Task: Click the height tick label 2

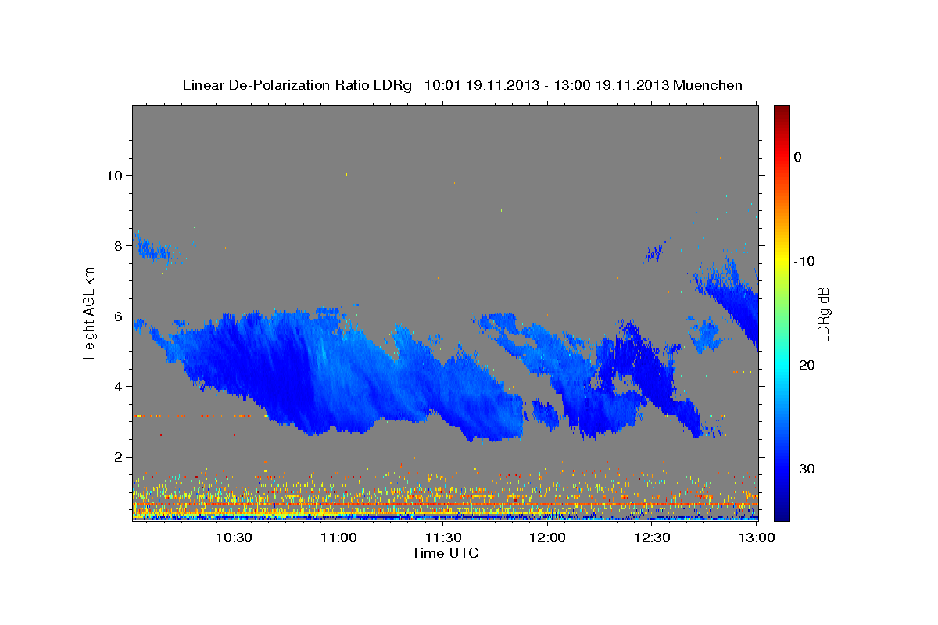Action: [120, 456]
